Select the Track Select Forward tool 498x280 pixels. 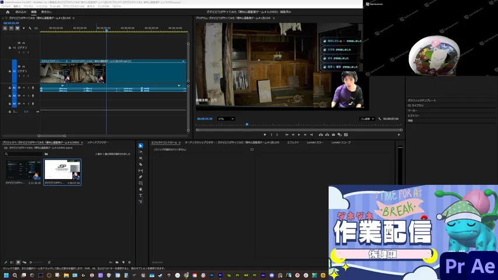pyautogui.click(x=141, y=152)
